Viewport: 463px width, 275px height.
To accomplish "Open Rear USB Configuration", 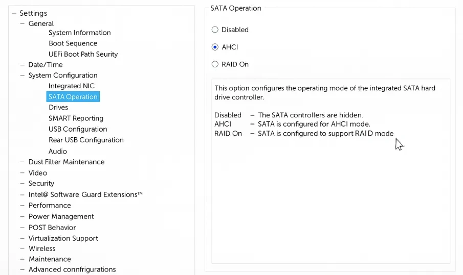I will (86, 140).
